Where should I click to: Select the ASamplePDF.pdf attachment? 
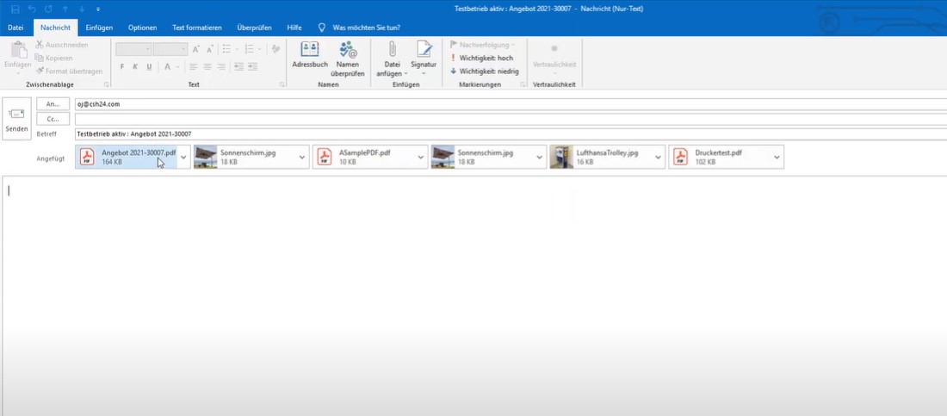pyautogui.click(x=363, y=158)
